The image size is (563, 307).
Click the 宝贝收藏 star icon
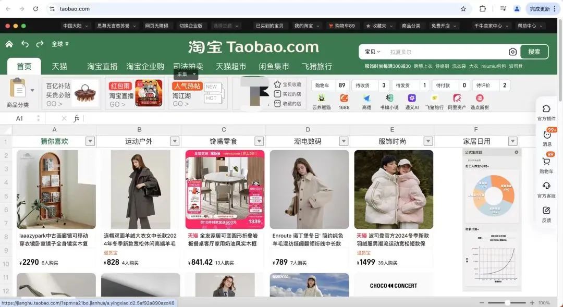[x=277, y=84]
